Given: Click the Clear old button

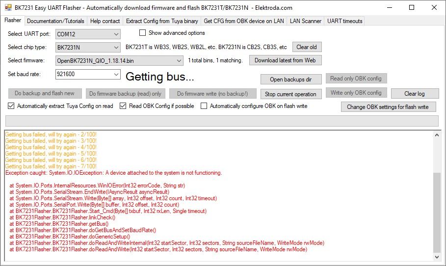Looking at the screenshot, I should [x=307, y=47].
